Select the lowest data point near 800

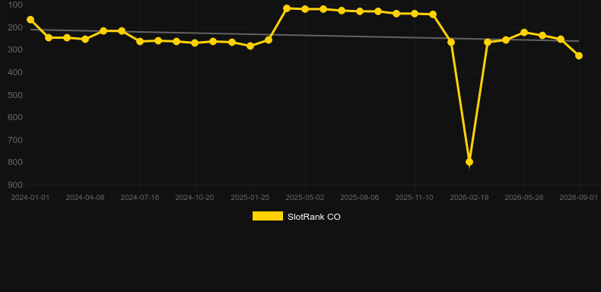pyautogui.click(x=469, y=162)
